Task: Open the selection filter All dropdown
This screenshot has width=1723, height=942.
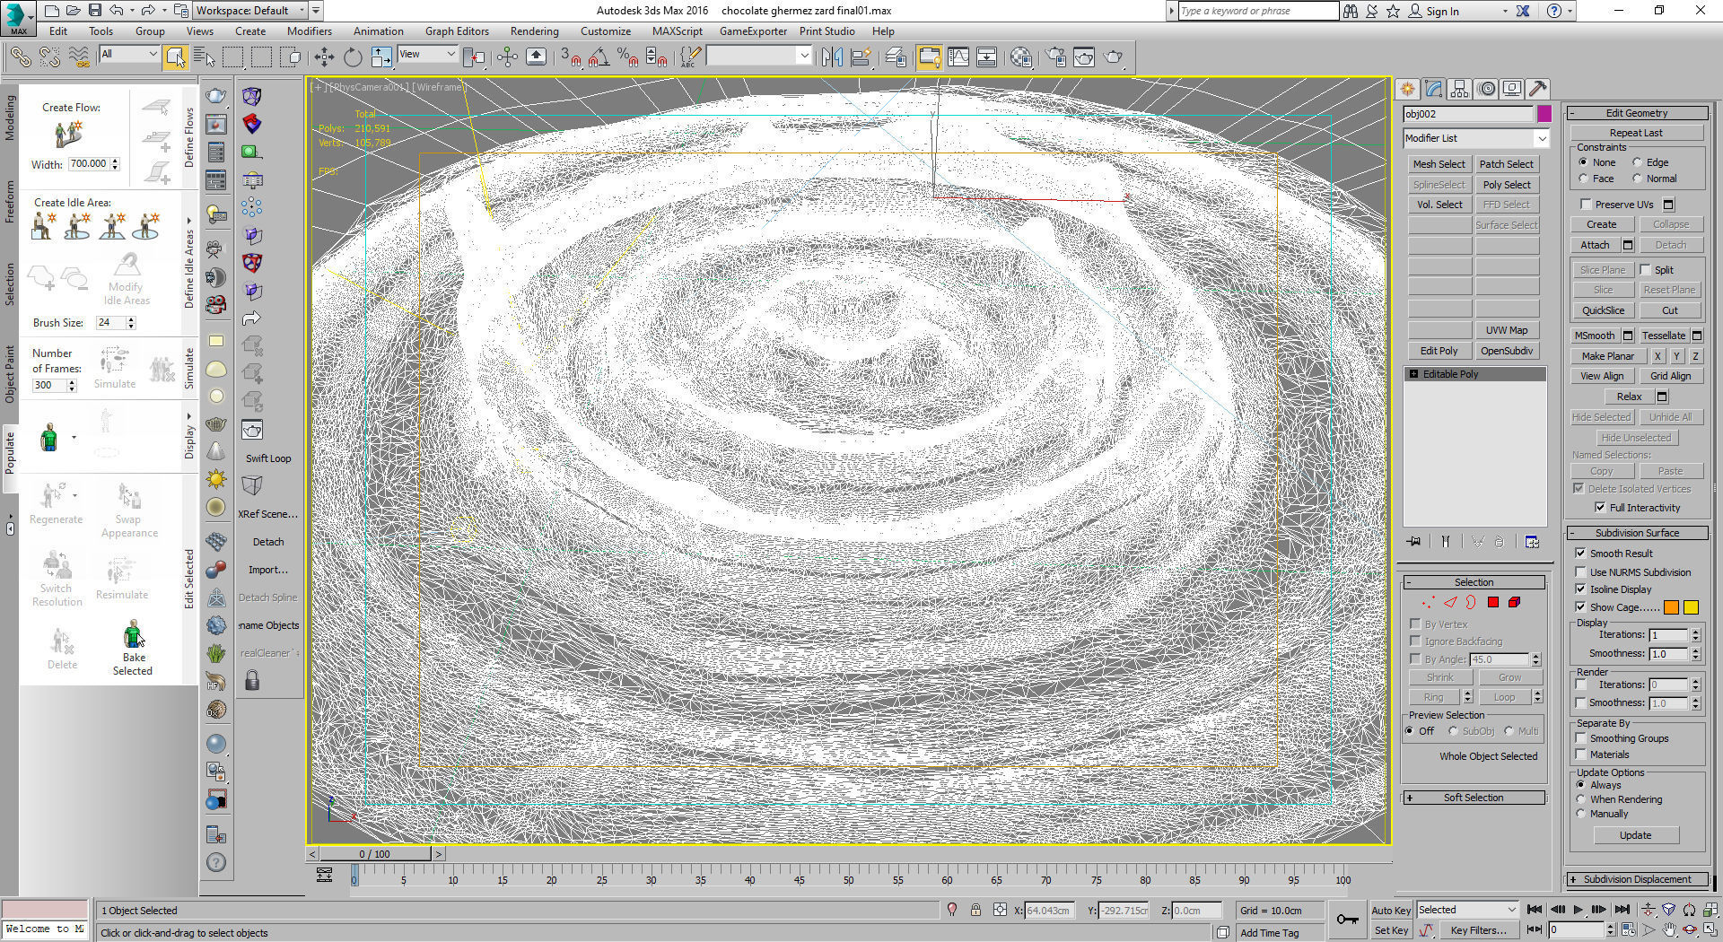Action: (x=129, y=55)
